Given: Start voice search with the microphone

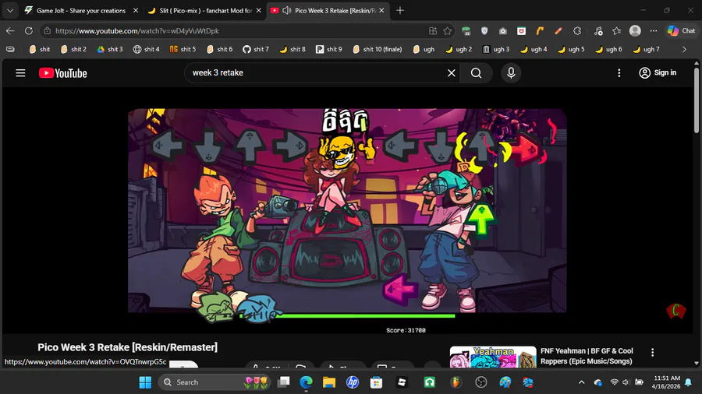Looking at the screenshot, I should tap(511, 73).
